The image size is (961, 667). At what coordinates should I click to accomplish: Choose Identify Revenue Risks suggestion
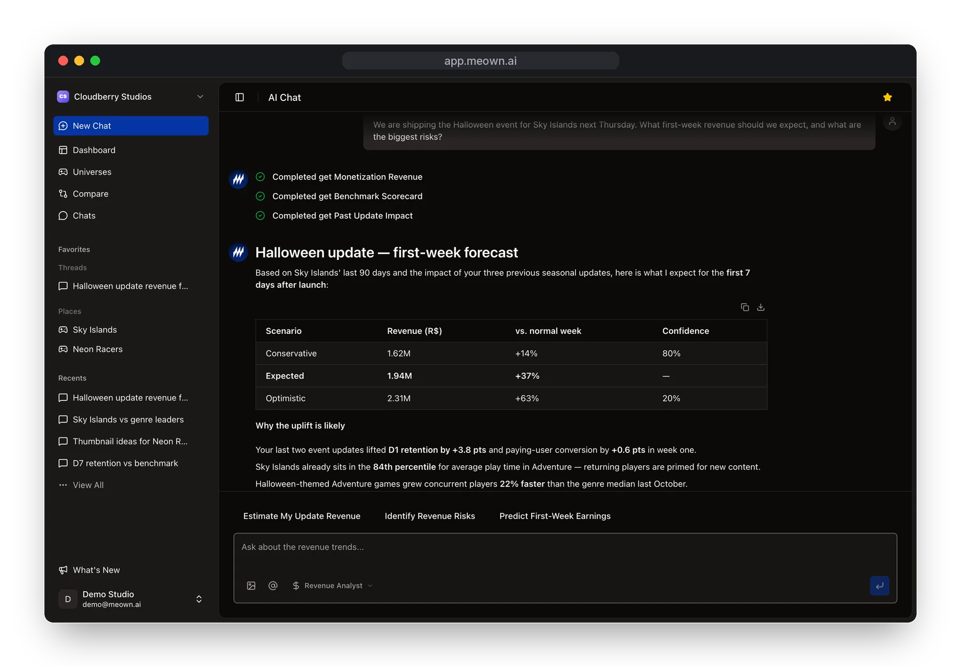[430, 516]
